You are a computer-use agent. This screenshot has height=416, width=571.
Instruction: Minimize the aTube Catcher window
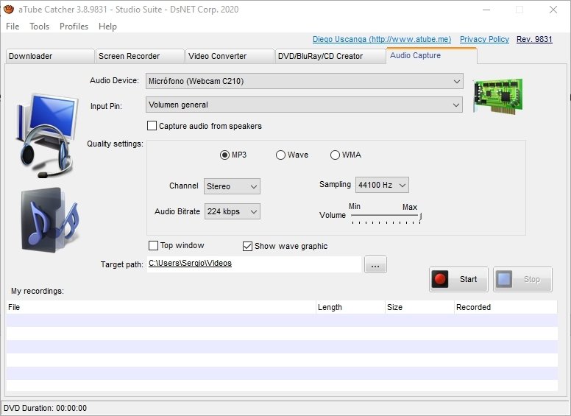pyautogui.click(x=486, y=10)
